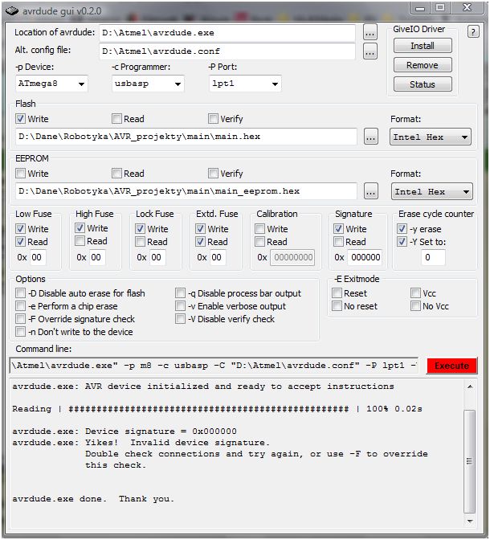Enable Calibration Read checkbox
The image size is (490, 540).
pos(259,242)
